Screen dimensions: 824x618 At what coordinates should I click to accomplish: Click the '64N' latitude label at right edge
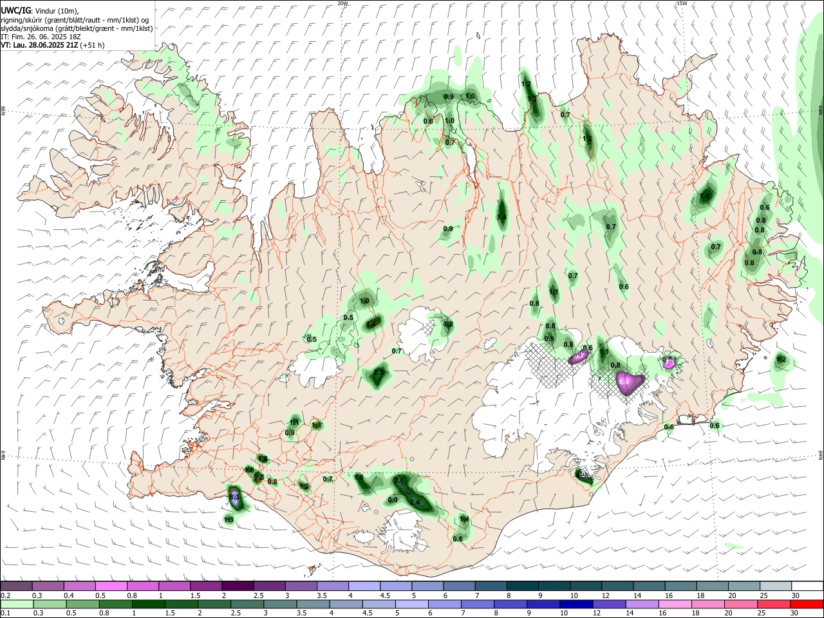coord(821,455)
